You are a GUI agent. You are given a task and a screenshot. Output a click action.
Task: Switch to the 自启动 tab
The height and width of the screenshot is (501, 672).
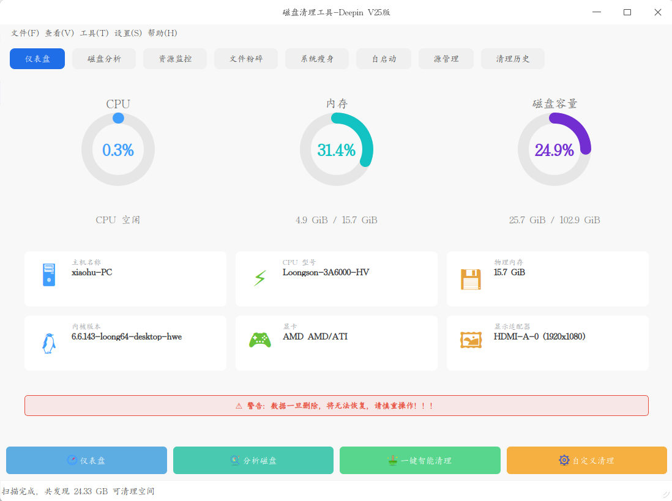pyautogui.click(x=384, y=59)
